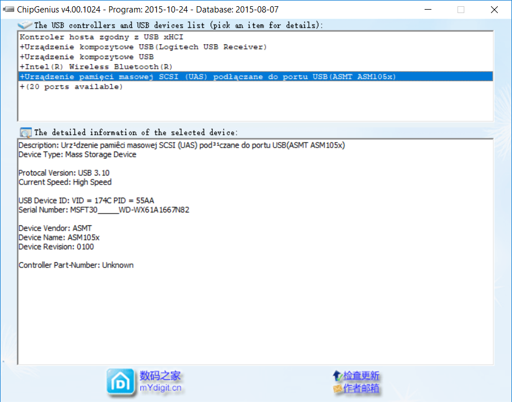Visit the mYdigit.cn website link

pyautogui.click(x=160, y=388)
